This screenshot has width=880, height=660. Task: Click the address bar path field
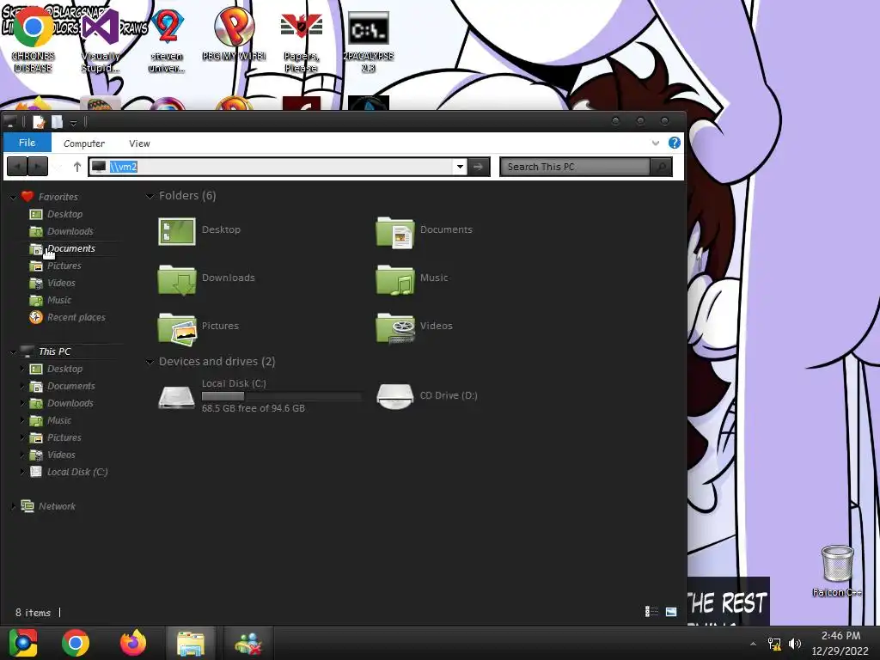click(278, 167)
